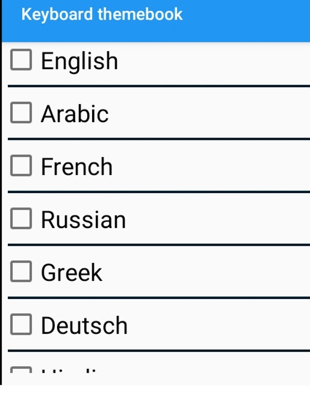
Task: Tap the Arabic language label
Action: 74,114
